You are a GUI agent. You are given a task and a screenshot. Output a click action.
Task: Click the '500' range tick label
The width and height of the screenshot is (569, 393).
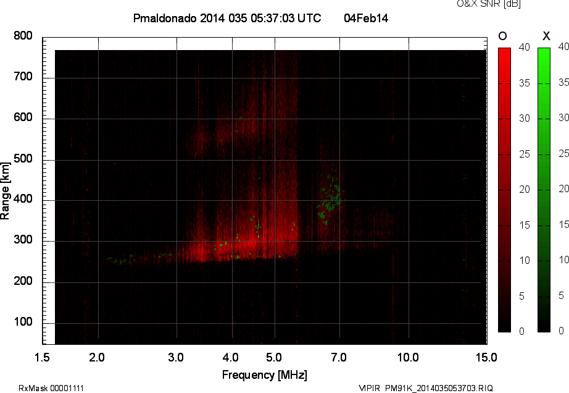23,159
